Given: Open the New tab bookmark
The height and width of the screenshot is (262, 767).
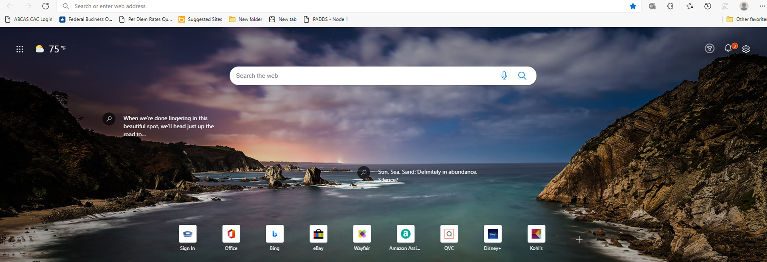Looking at the screenshot, I should pyautogui.click(x=283, y=19).
